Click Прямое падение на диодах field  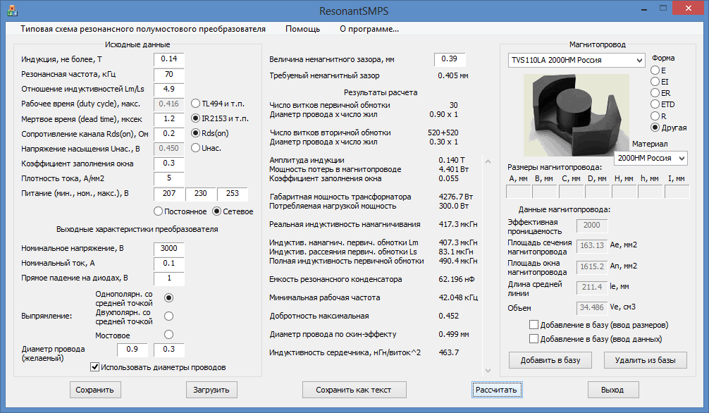168,278
